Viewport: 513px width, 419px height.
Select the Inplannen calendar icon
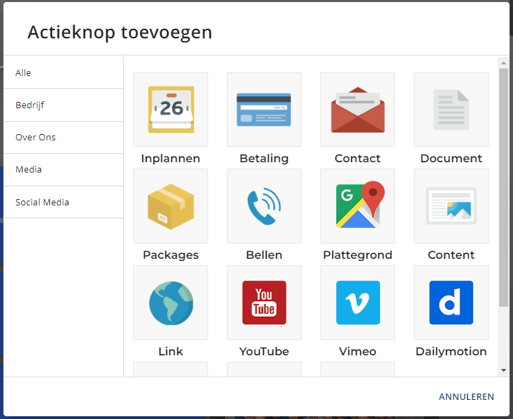171,110
